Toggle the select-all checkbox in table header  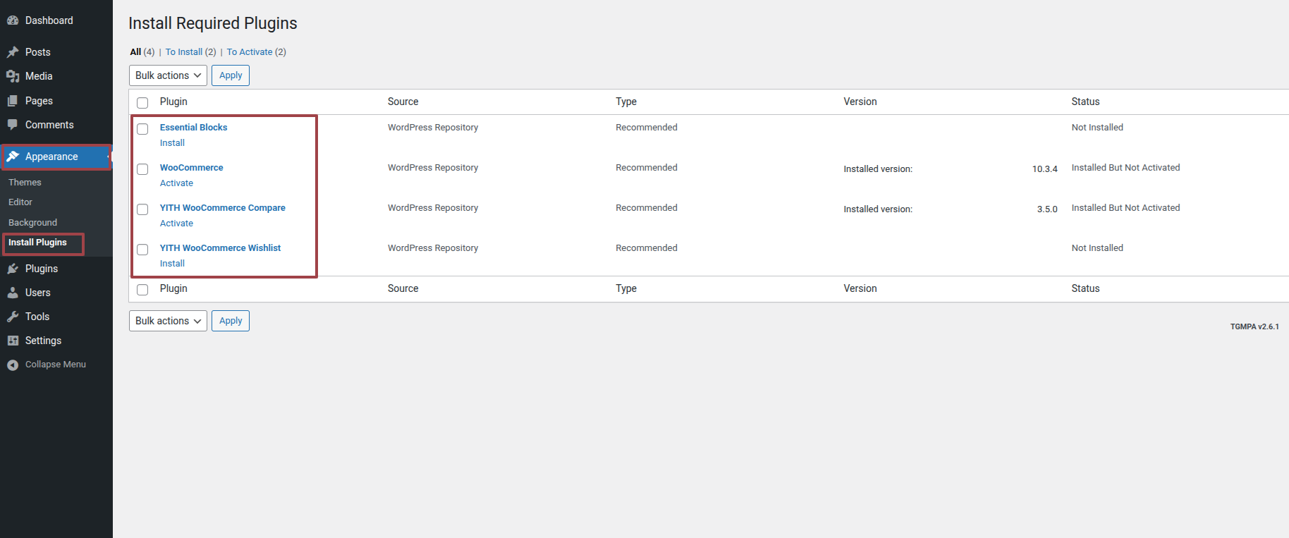pos(142,103)
